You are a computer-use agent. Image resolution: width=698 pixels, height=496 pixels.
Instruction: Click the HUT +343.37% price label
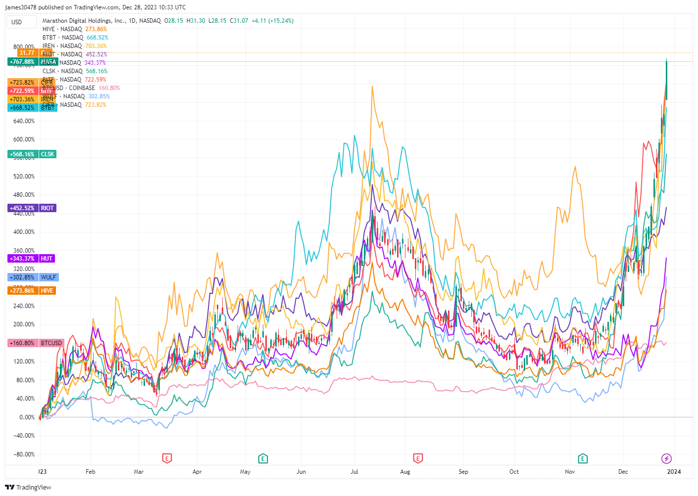(x=22, y=258)
